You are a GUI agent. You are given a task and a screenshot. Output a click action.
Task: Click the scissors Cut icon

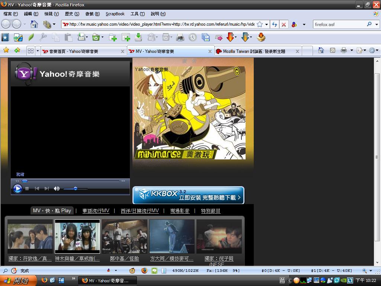(x=43, y=37)
